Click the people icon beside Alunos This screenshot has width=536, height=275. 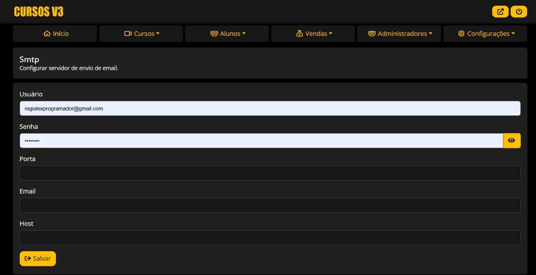pos(214,34)
